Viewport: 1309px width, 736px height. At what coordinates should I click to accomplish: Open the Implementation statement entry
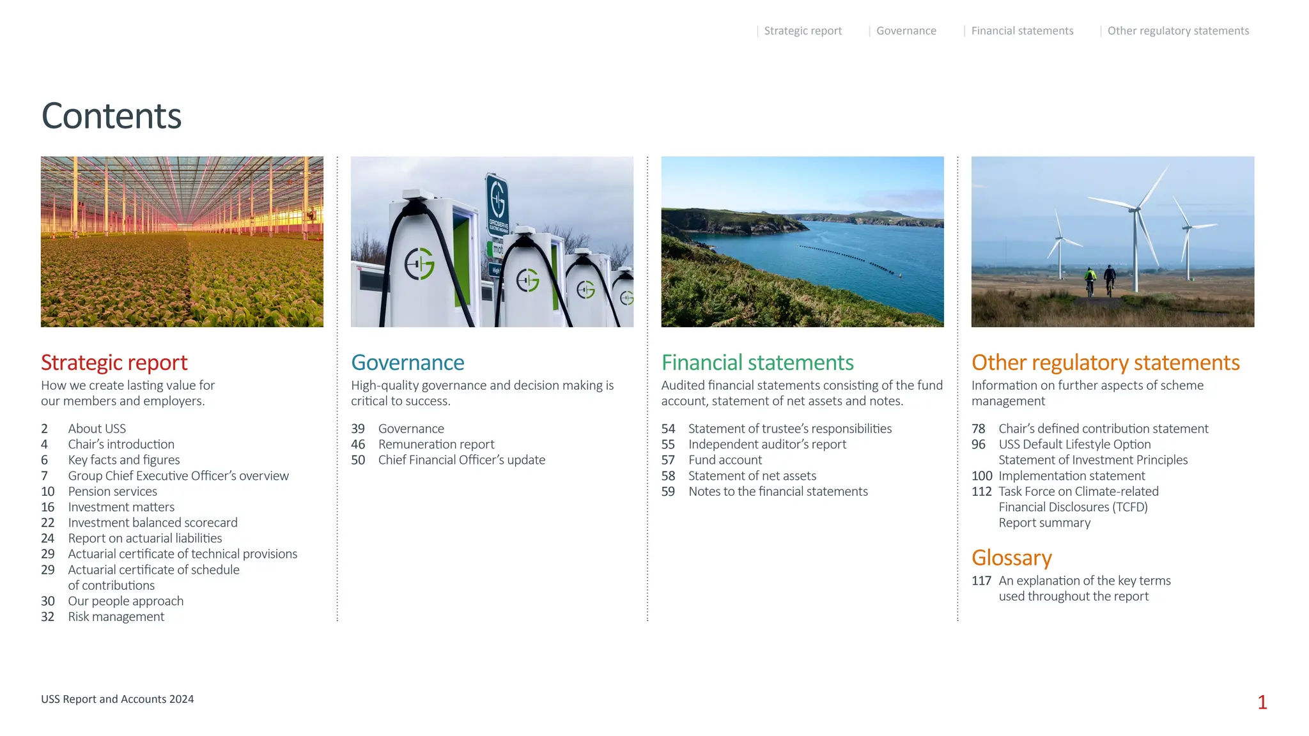(x=1071, y=476)
